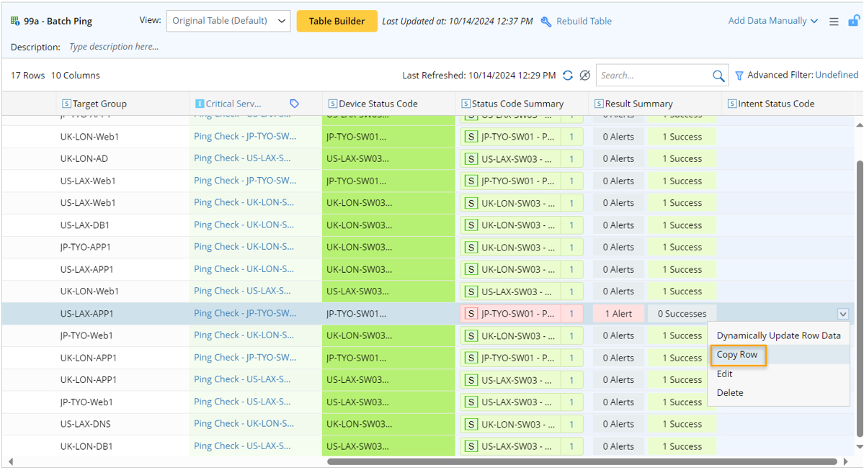Choose Dynamically Update Row Data option
Image resolution: width=864 pixels, height=470 pixels.
pos(778,335)
